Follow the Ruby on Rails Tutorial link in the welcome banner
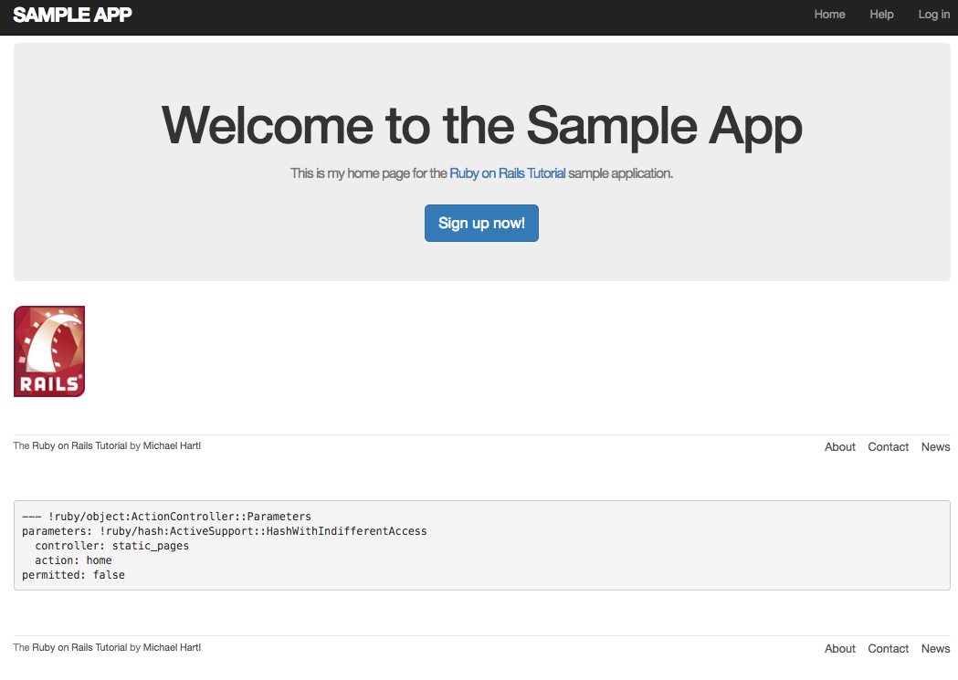Viewport: 958px width, 680px height. [508, 173]
